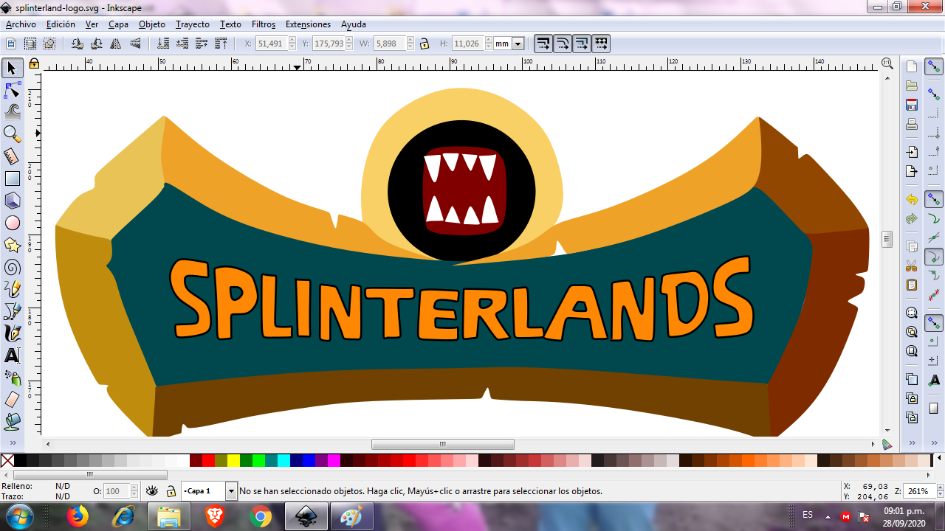Choose the Tweak tool

(12, 112)
